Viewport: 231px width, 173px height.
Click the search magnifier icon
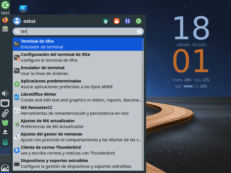pos(17,31)
